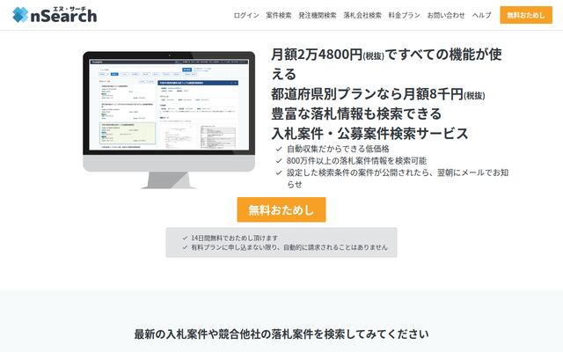
Task: Select 落札会社検索 in the navigation
Action: coord(362,15)
